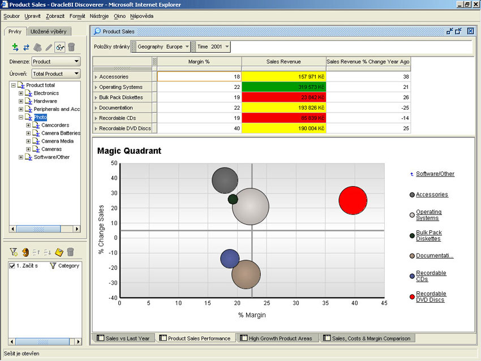The height and width of the screenshot is (361, 481).
Task: Uncheck the '1. Začít s' step checkbox
Action: pos(12,266)
